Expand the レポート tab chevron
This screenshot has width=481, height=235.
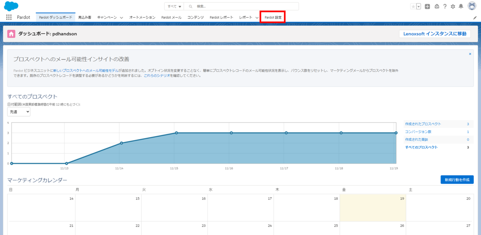click(257, 18)
